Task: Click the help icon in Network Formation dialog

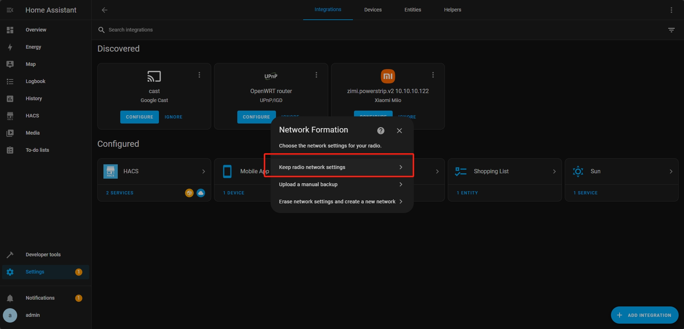Action: (x=381, y=131)
